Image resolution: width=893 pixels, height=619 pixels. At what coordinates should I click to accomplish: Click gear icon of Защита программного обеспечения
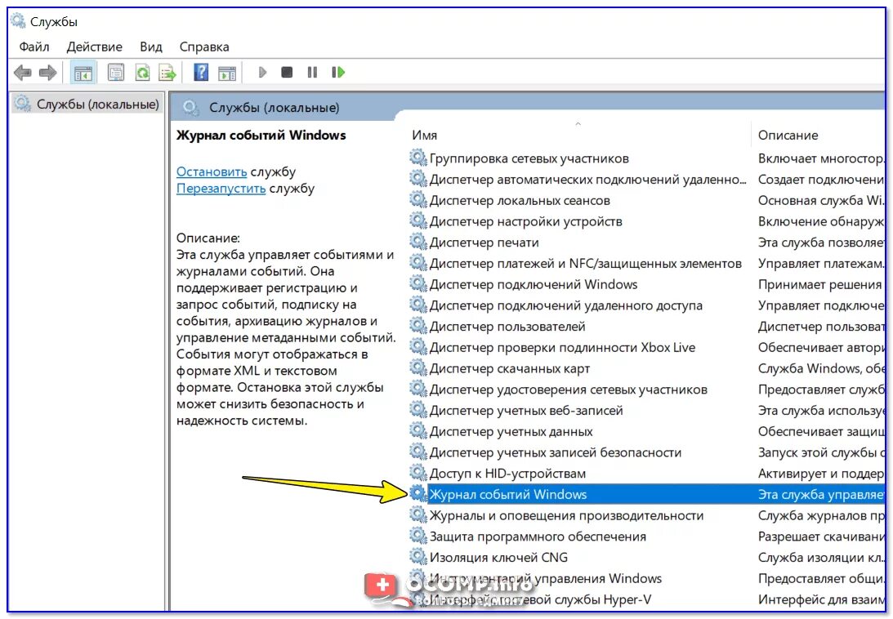coord(418,535)
